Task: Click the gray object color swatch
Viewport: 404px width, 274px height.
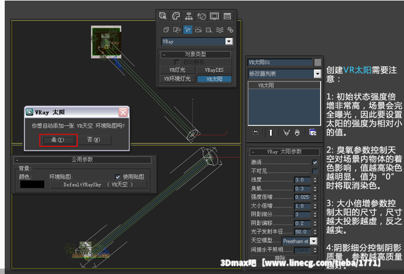Action: pyautogui.click(x=318, y=62)
